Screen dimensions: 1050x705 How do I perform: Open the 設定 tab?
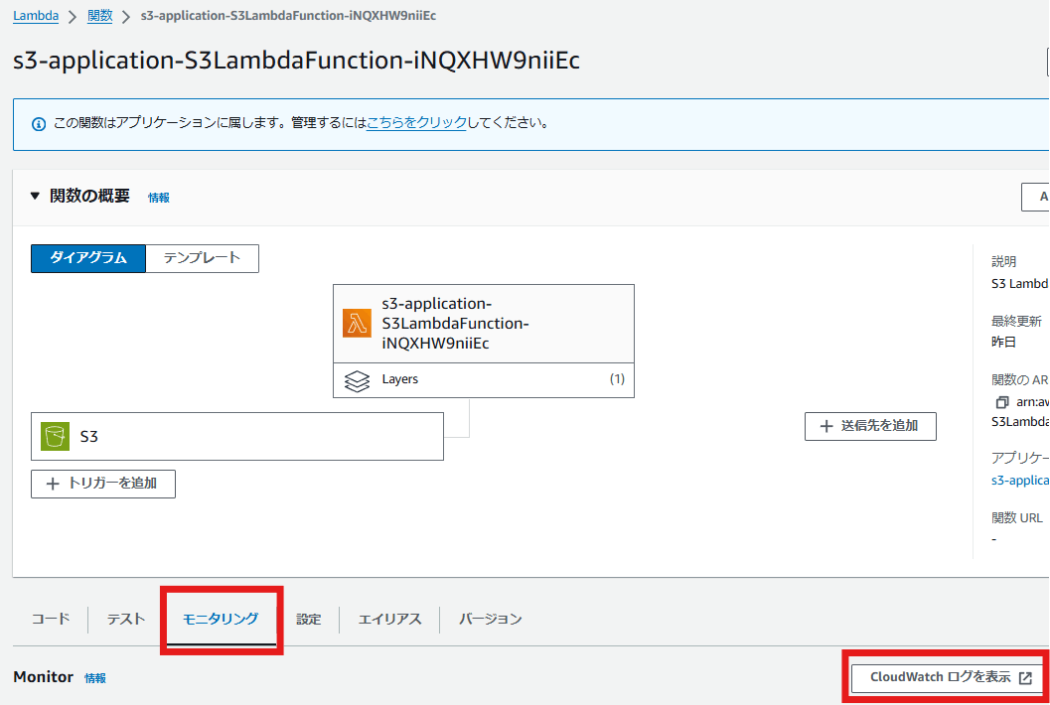tap(309, 619)
